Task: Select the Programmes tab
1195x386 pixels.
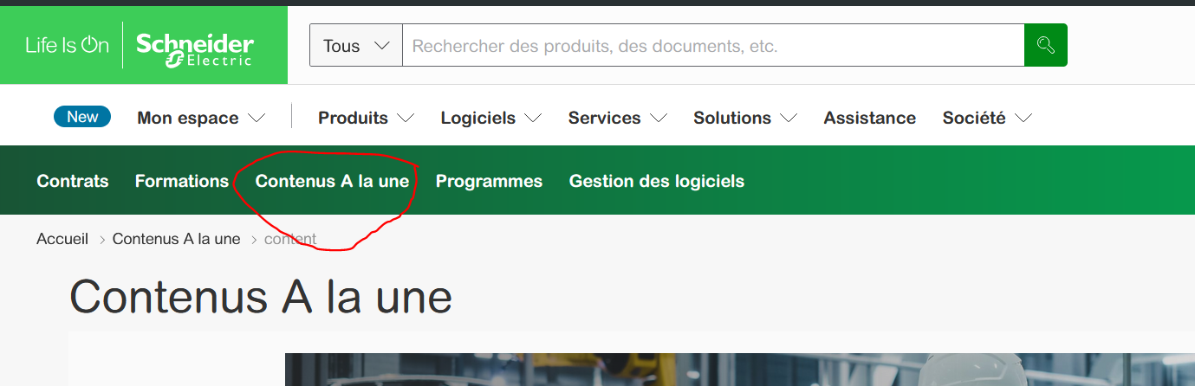Action: [x=489, y=181]
